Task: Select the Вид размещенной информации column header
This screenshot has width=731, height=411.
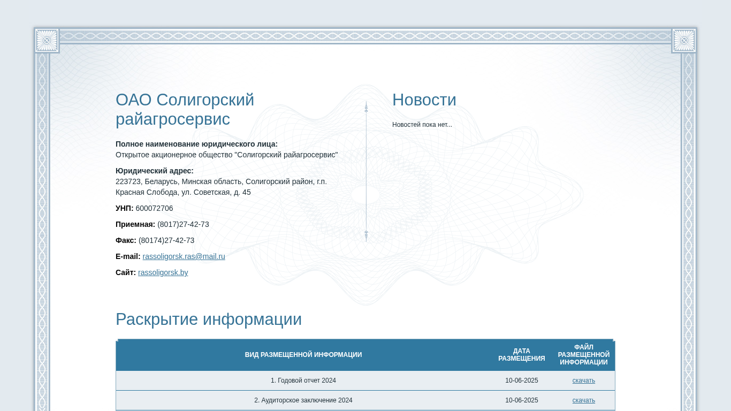Action: 303,355
